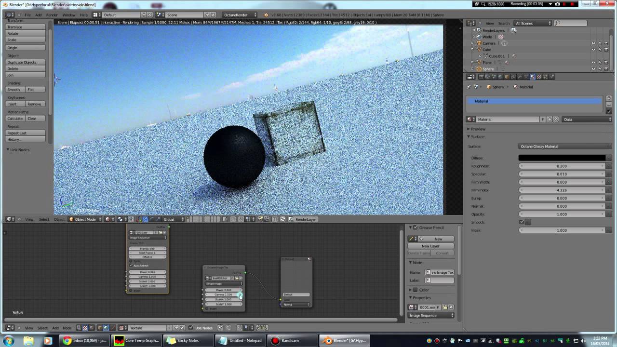
Task: Open the node editor Node menu
Action: tap(67, 328)
